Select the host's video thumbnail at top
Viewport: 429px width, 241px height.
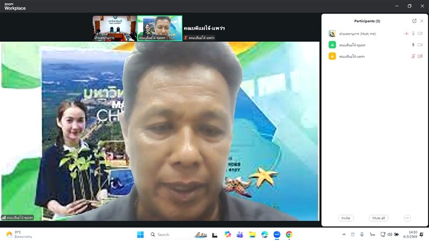click(114, 28)
